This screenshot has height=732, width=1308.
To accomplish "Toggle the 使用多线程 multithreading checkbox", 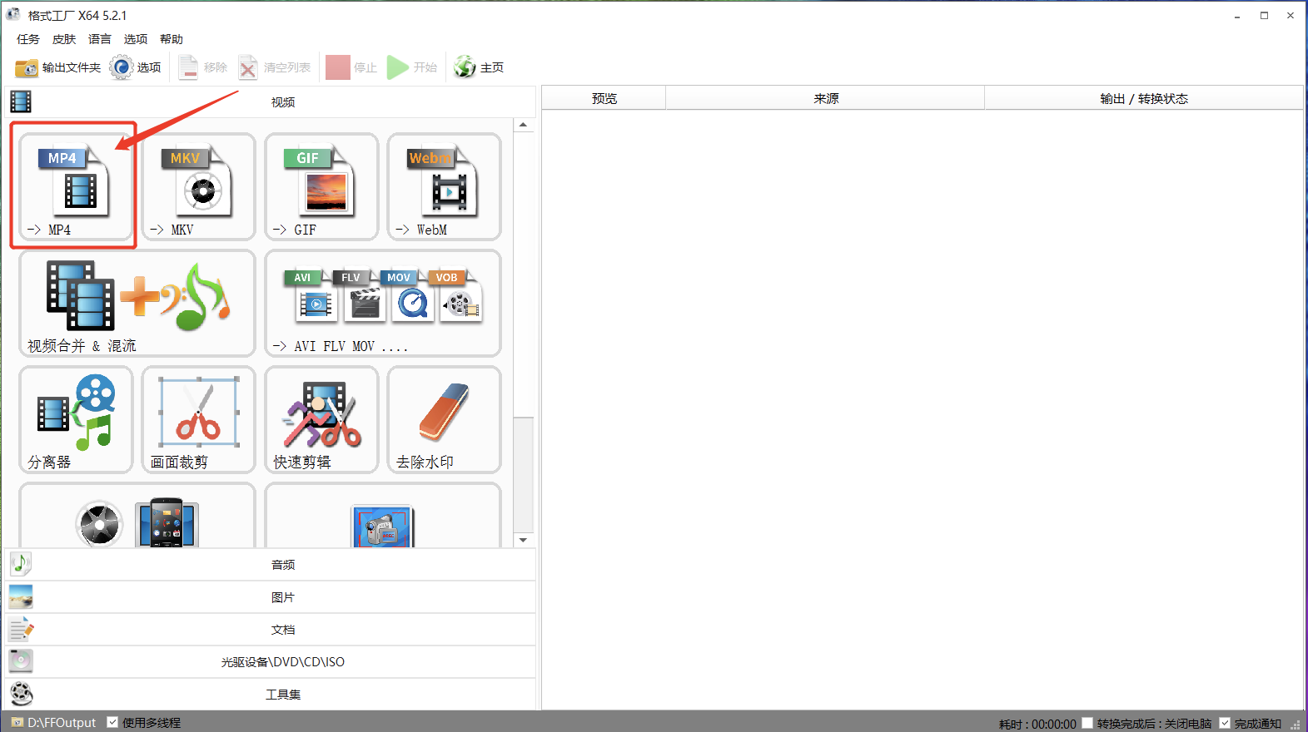I will [112, 722].
